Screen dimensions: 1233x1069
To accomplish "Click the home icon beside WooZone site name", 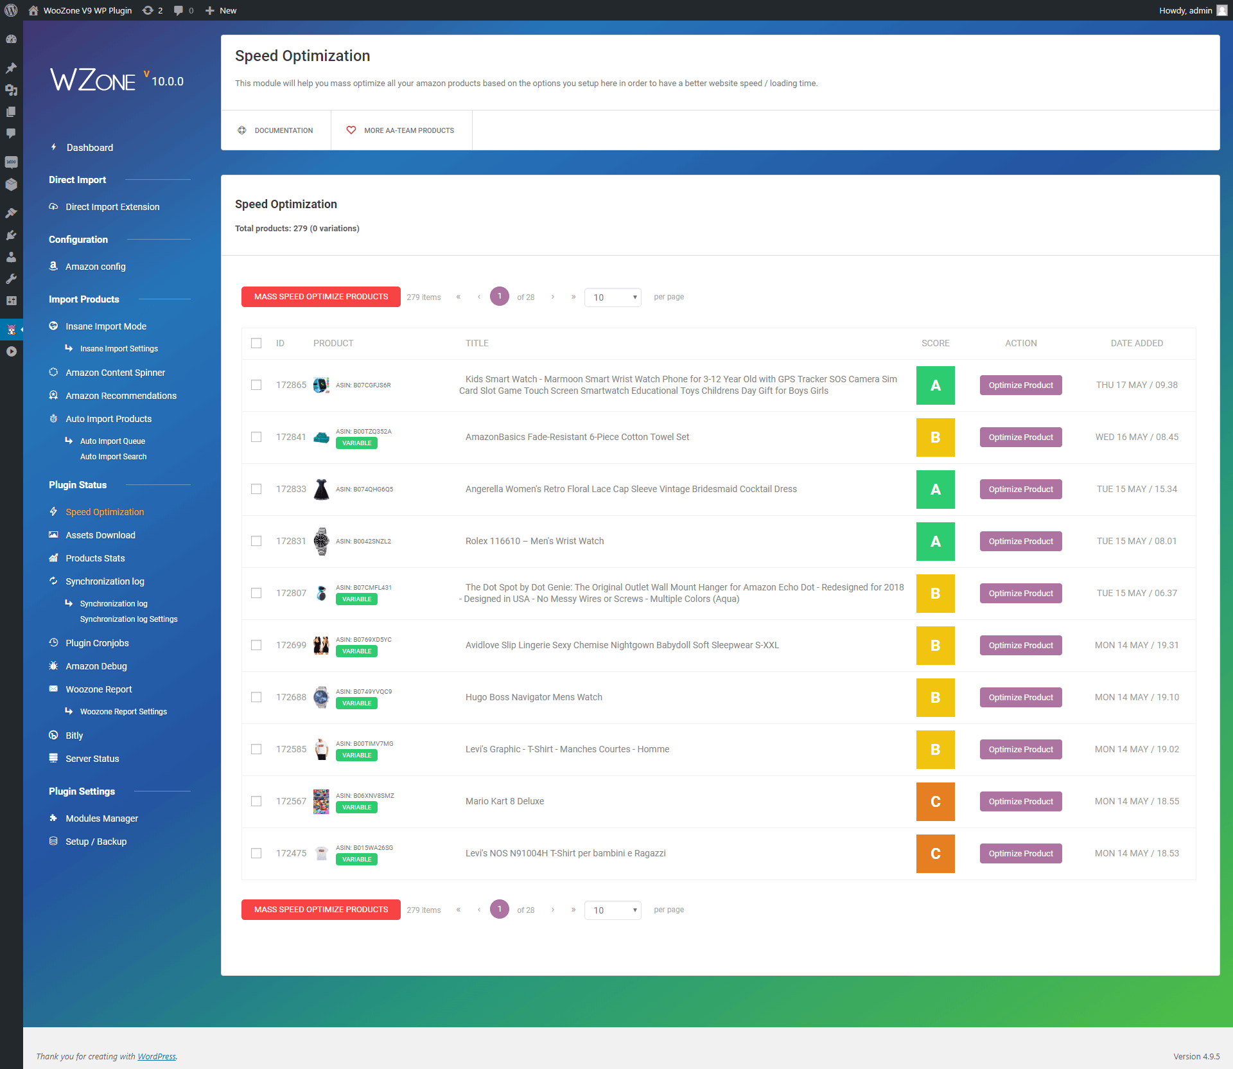I will pos(33,10).
